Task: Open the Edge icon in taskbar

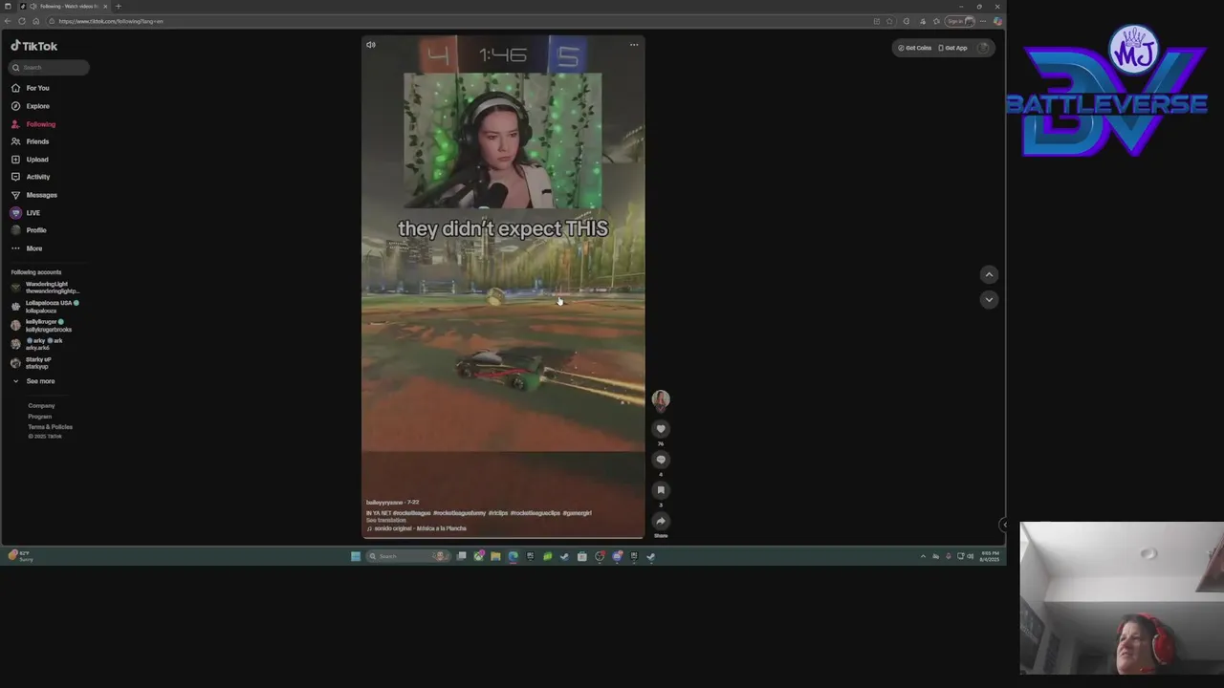Action: coord(513,556)
